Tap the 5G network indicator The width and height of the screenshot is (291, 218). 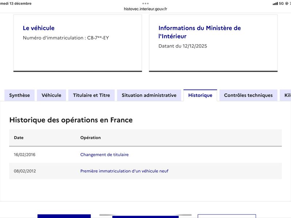[x=281, y=4]
